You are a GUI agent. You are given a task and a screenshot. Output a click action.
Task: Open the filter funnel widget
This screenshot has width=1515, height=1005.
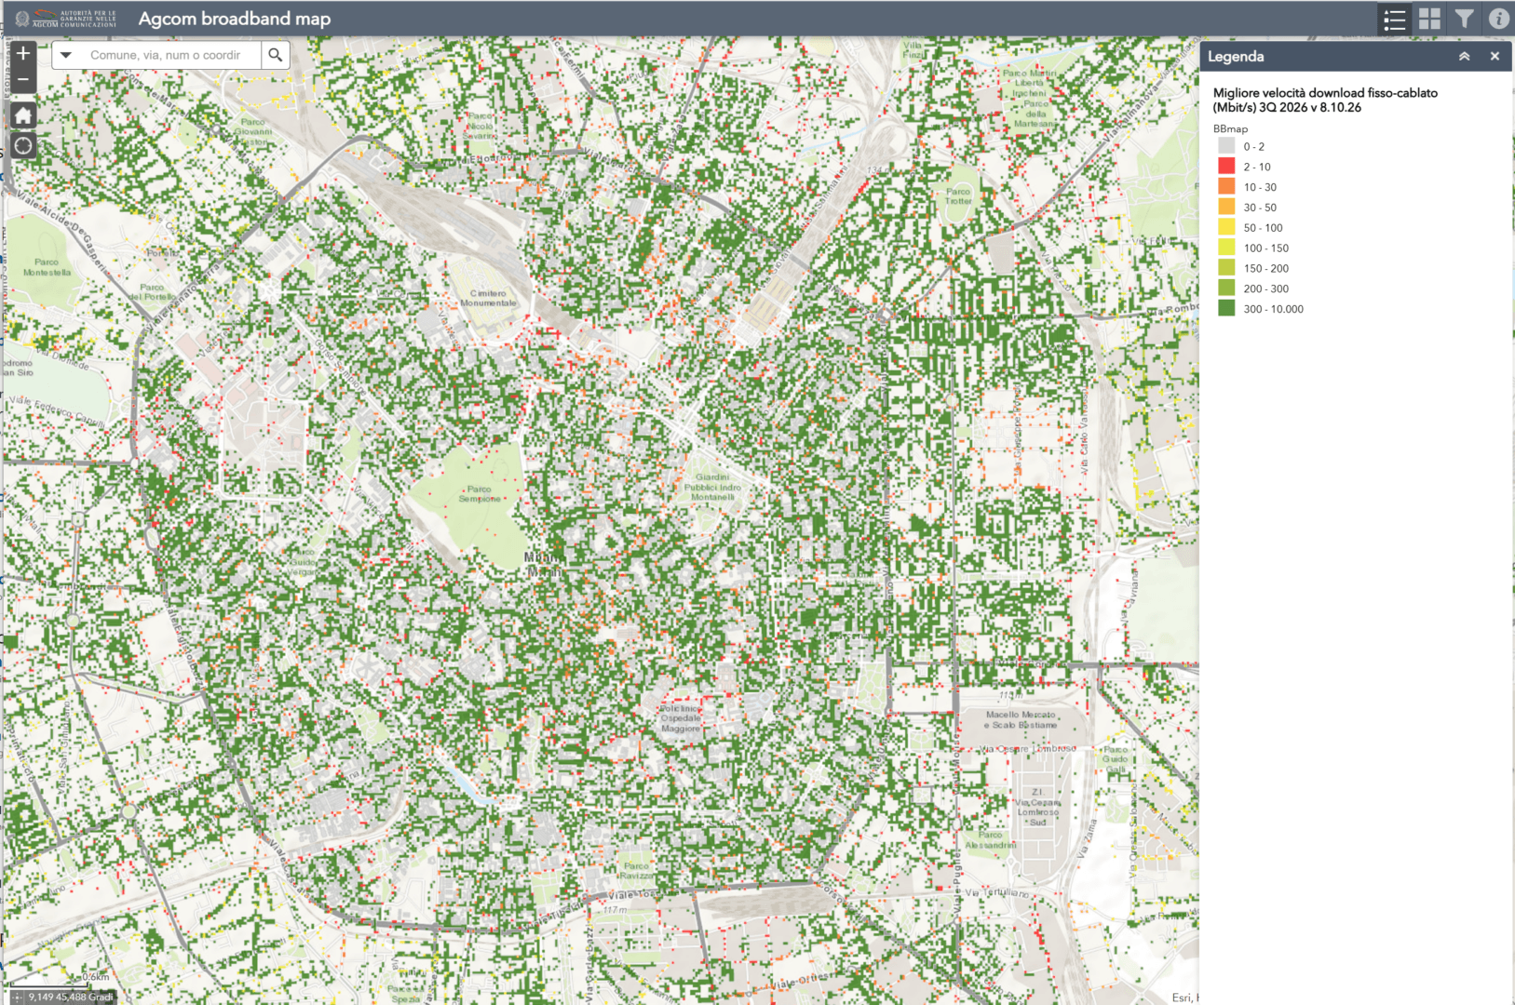tap(1464, 19)
